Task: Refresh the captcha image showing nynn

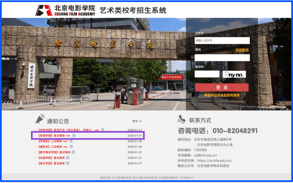Action: point(234,74)
